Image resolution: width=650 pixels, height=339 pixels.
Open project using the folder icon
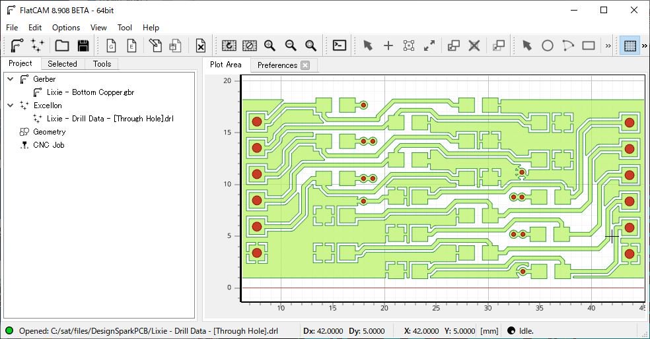click(x=62, y=46)
